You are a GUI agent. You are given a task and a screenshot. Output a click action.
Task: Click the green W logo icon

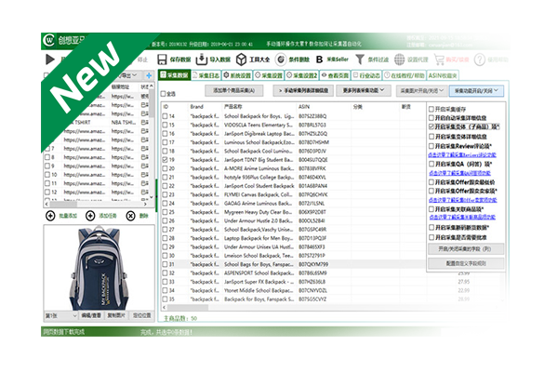tap(48, 40)
